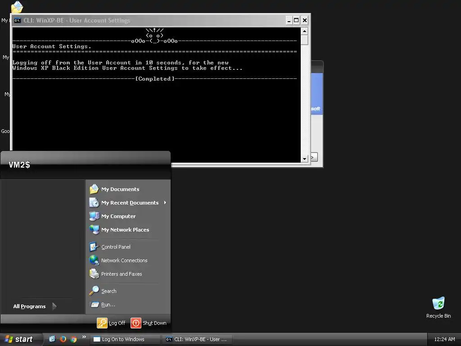Click the system tray clock 12:24 AM
Screen dimensions: 461x346
444,339
